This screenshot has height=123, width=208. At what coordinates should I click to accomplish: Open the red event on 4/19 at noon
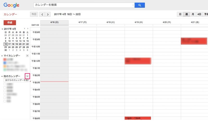pyautogui.click(x=138, y=61)
